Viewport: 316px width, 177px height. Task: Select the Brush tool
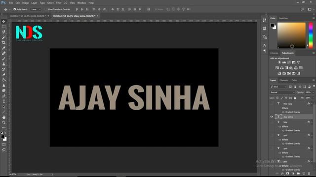click(3, 59)
